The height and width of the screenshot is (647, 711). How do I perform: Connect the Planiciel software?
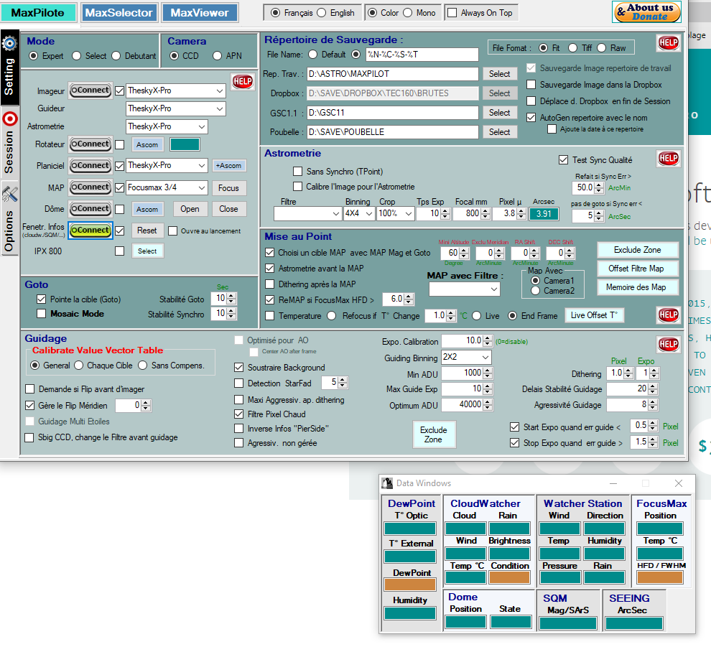click(90, 165)
